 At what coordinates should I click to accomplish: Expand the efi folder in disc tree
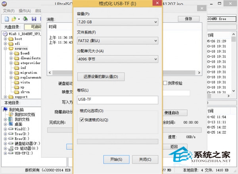5,44
